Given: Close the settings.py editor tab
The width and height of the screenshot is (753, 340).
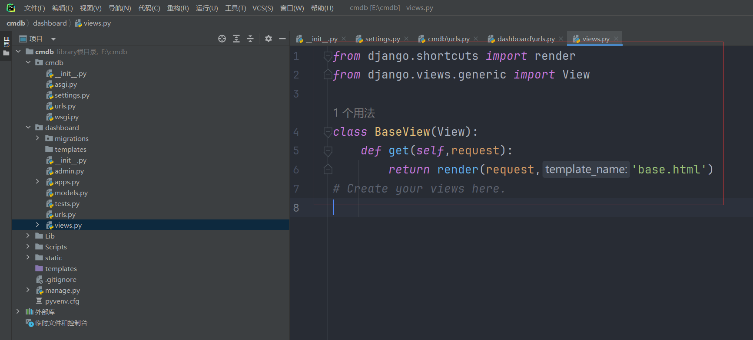Looking at the screenshot, I should pyautogui.click(x=406, y=39).
